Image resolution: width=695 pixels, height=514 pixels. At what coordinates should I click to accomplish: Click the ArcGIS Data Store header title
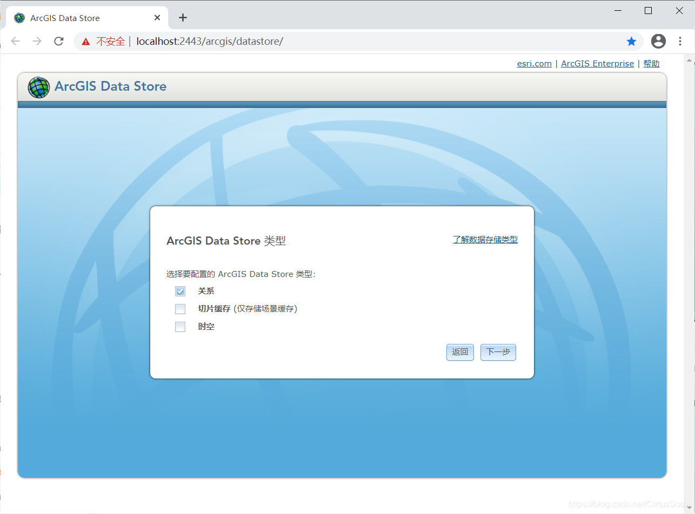[x=110, y=86]
